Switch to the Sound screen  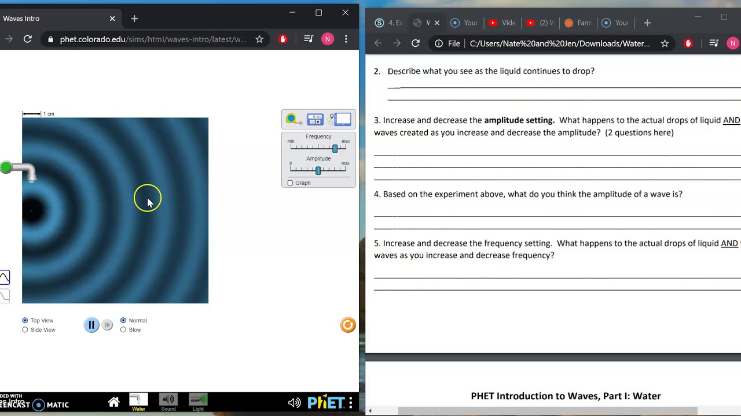point(168,402)
